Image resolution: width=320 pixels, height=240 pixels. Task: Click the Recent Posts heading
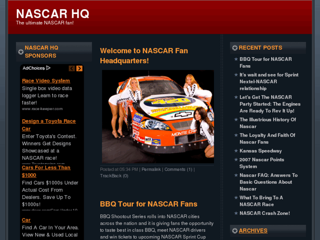[x=260, y=48]
